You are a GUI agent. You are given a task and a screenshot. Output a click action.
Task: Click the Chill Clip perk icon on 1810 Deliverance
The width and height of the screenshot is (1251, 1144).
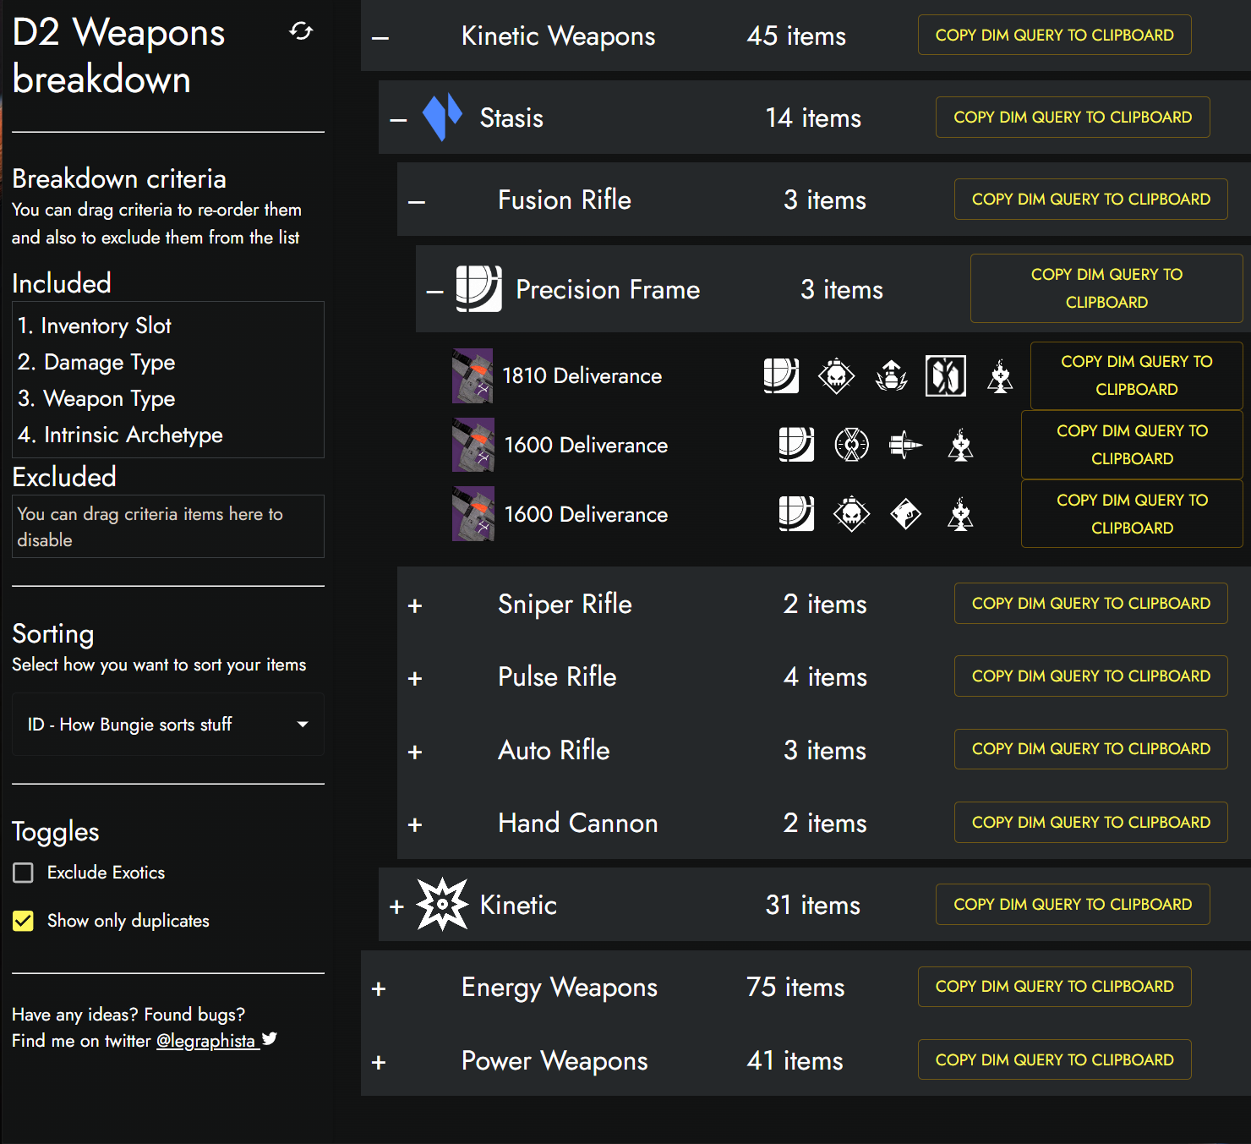click(945, 375)
